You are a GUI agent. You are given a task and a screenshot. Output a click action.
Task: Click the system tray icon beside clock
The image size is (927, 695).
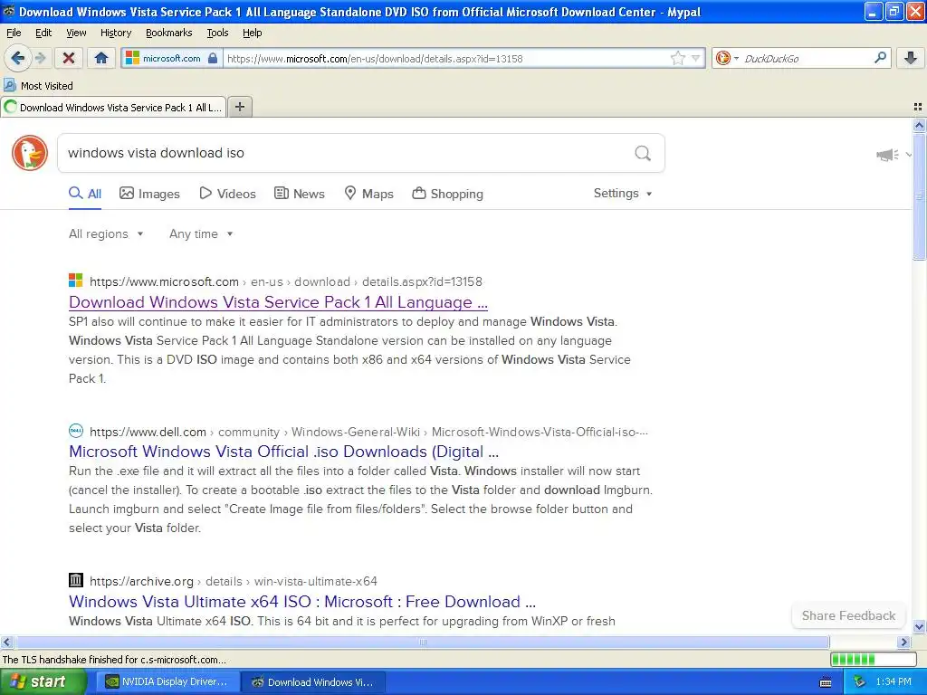pos(859,682)
